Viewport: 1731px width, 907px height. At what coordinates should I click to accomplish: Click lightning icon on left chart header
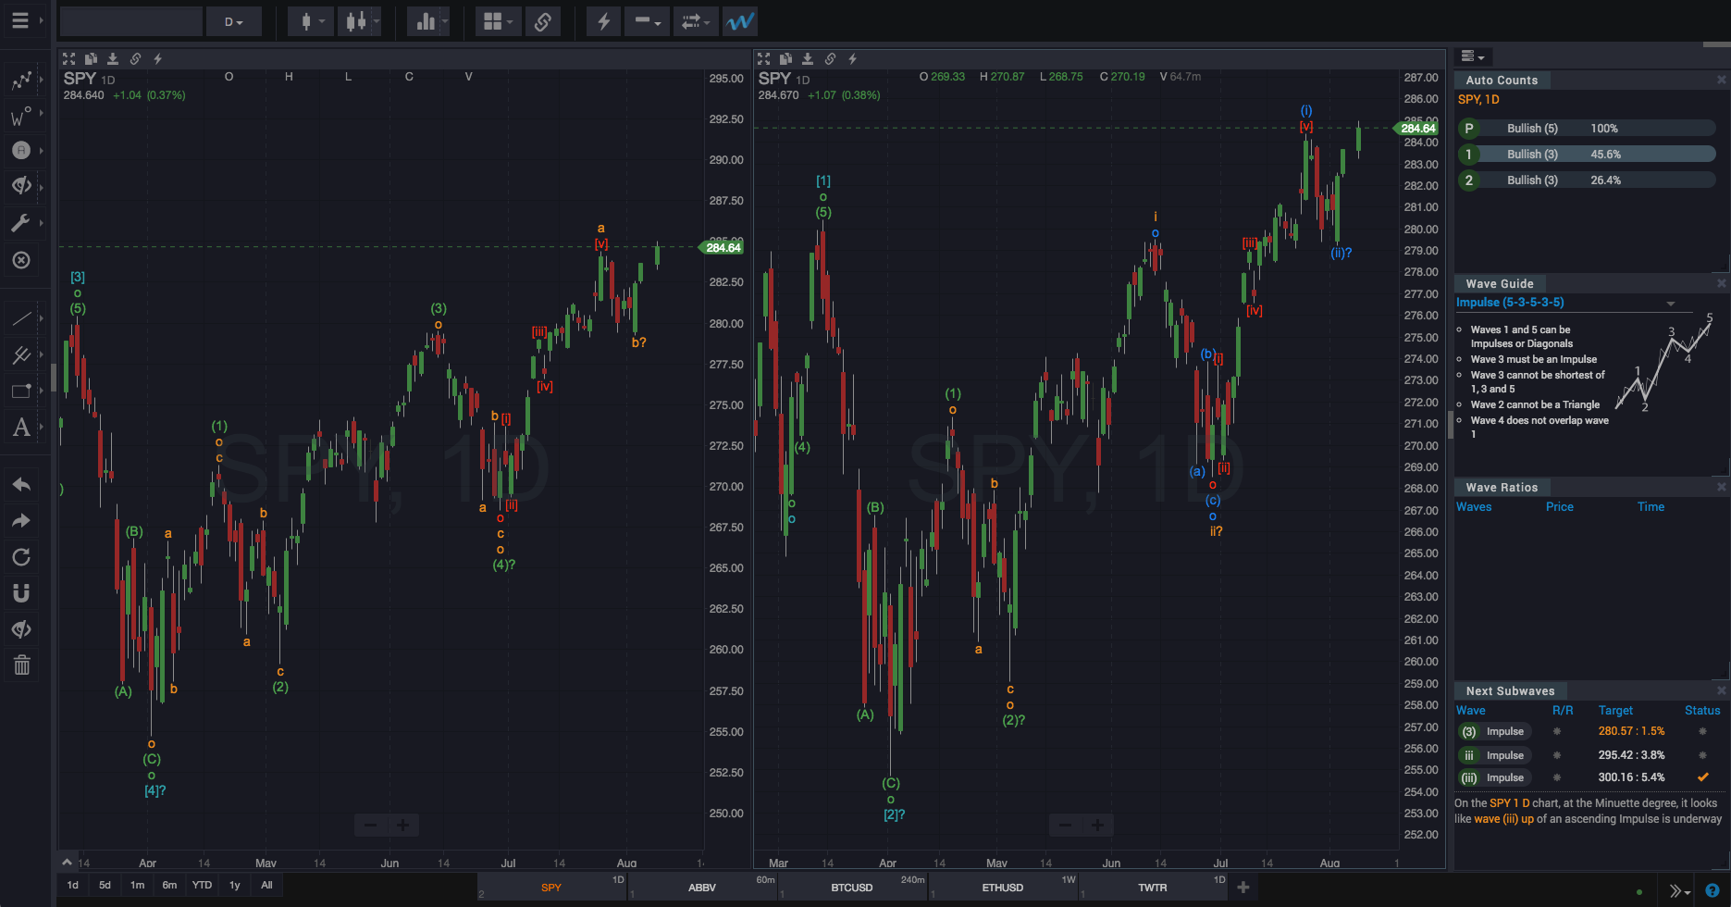click(157, 58)
